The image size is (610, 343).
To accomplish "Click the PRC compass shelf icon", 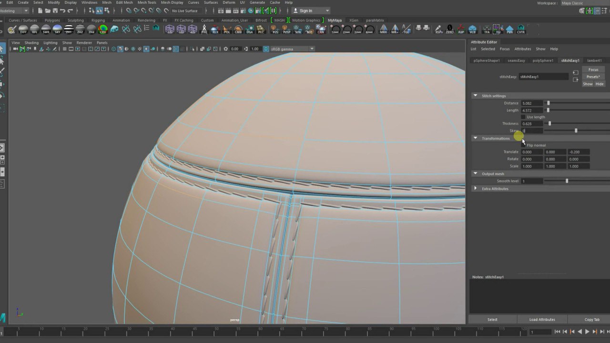I will (x=204, y=30).
